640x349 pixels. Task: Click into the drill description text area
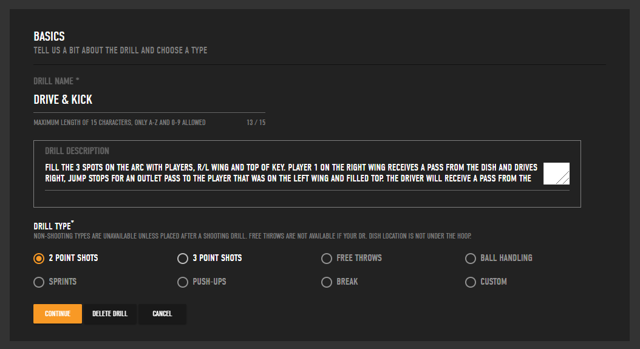pyautogui.click(x=291, y=173)
